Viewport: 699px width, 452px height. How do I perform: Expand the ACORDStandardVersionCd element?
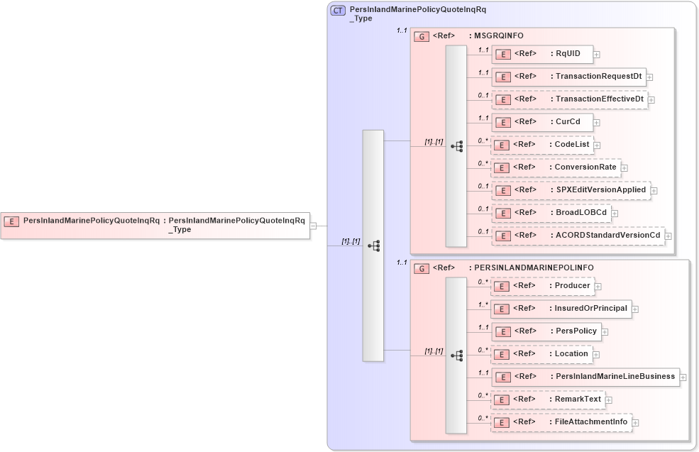tap(667, 235)
